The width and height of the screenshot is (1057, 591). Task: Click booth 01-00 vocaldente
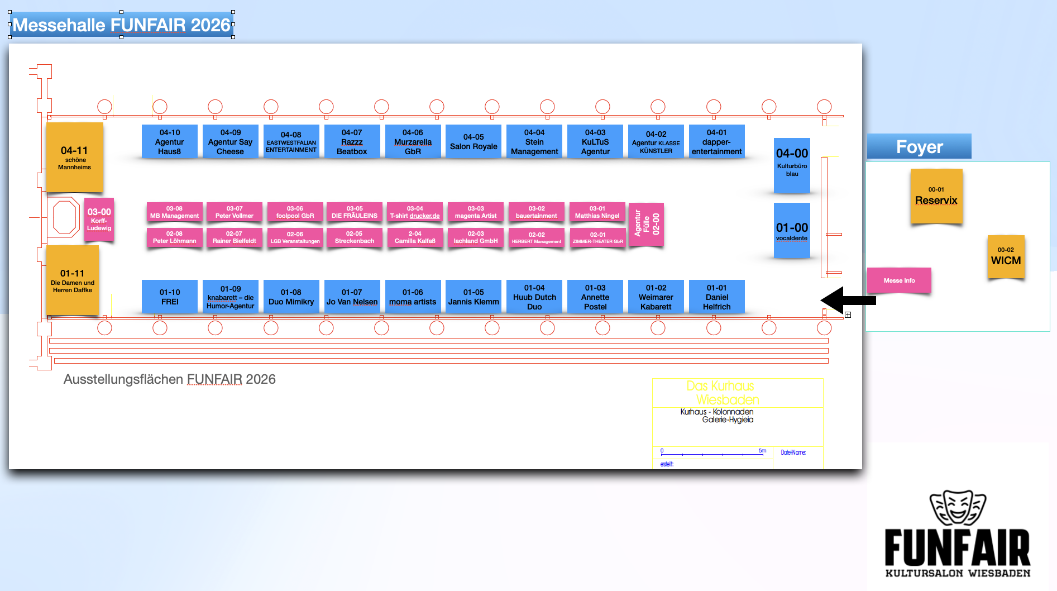coord(792,231)
